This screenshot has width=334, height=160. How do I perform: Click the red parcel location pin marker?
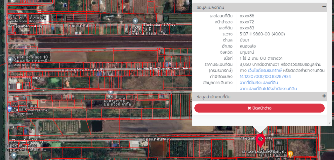click(261, 141)
